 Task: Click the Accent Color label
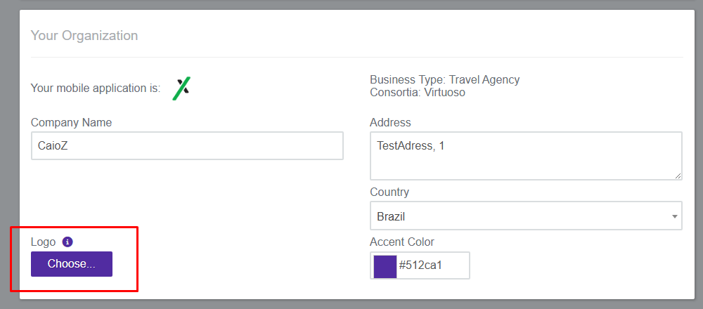click(x=402, y=242)
